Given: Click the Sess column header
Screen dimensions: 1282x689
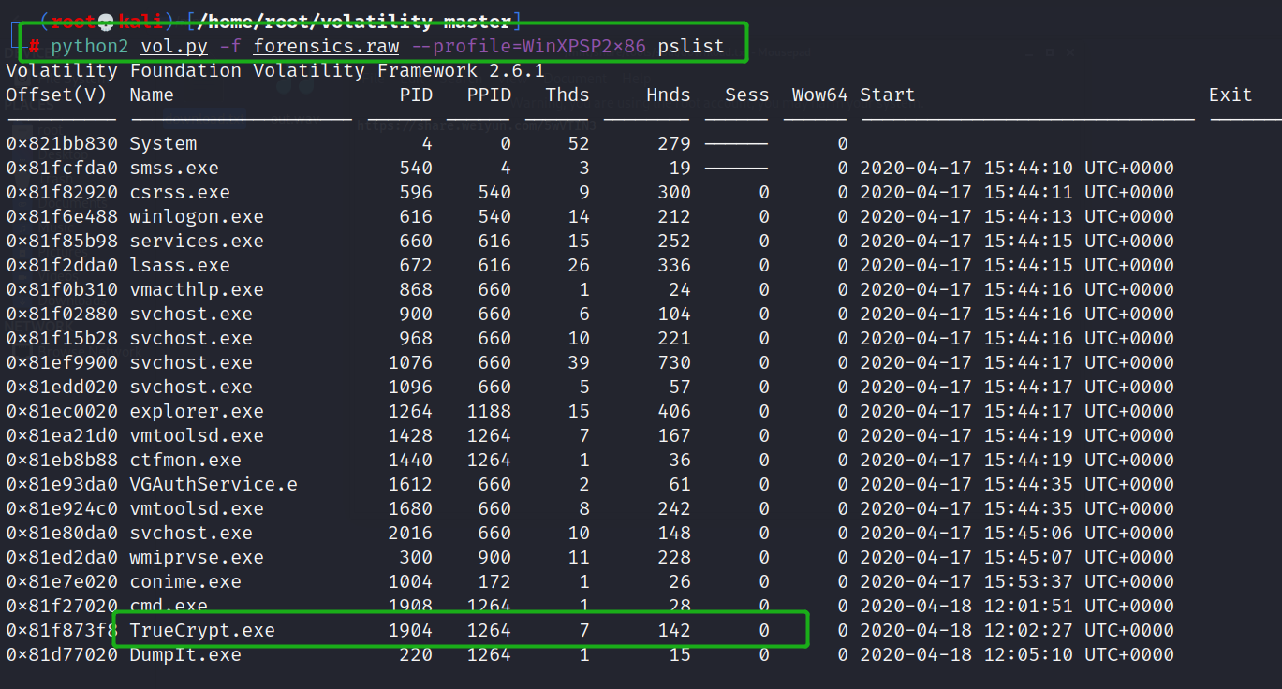Looking at the screenshot, I should pos(747,95).
